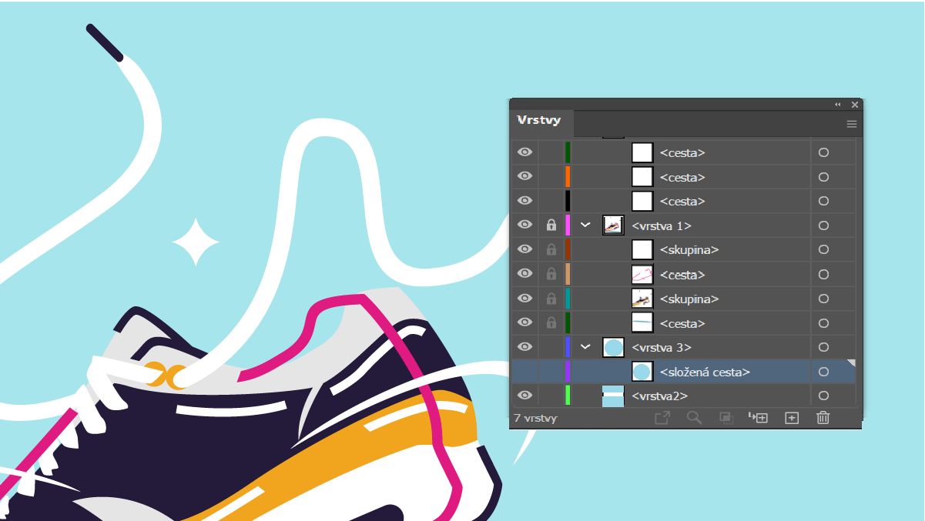Click the <vrstva 1> sneaker thumbnail
The height and width of the screenshot is (521, 925).
click(x=613, y=225)
